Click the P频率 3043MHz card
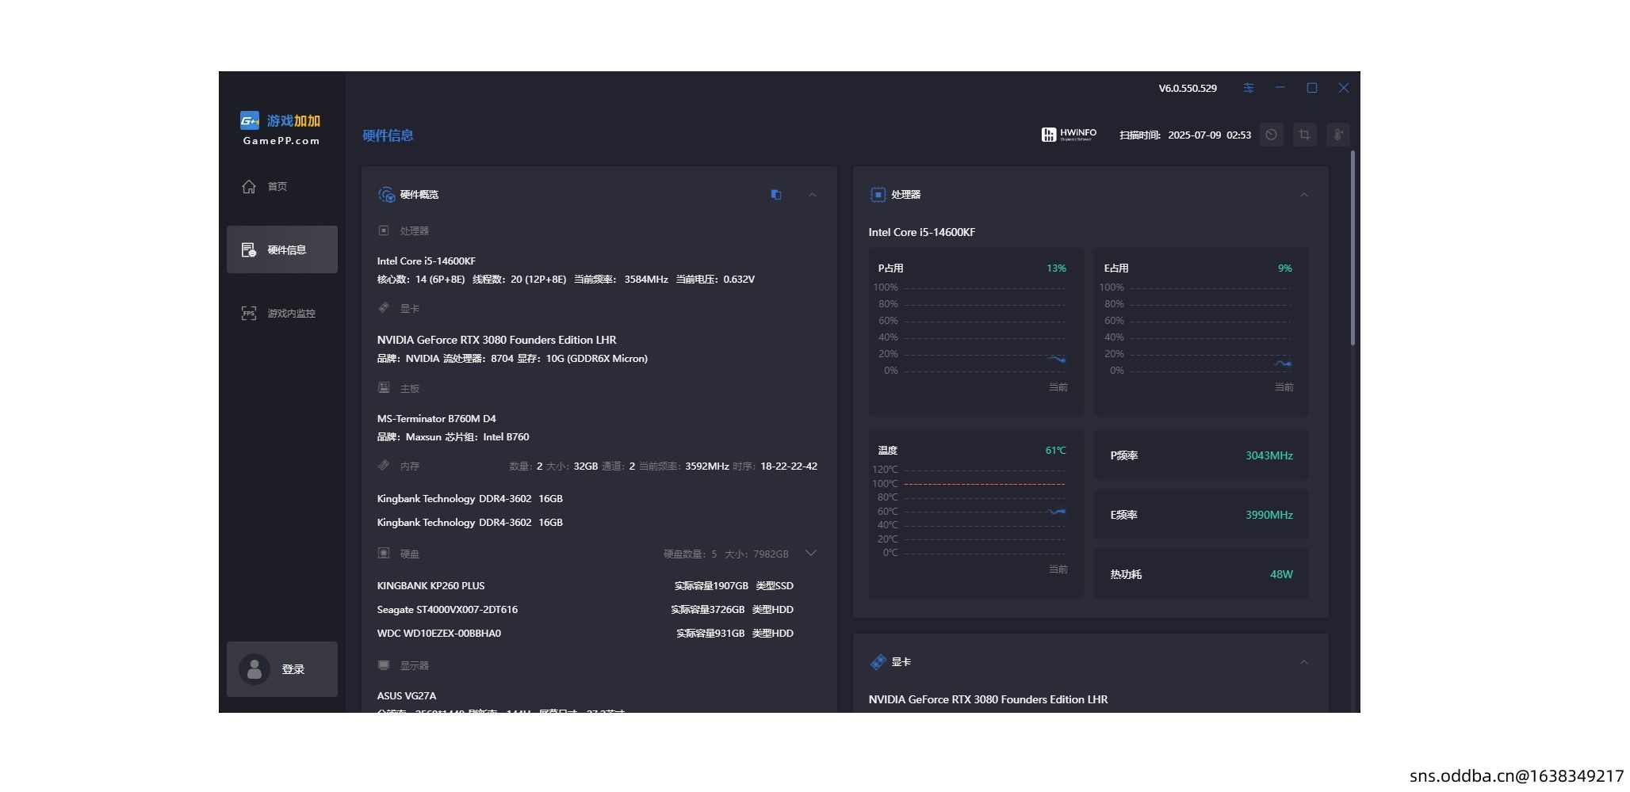 pyautogui.click(x=1202, y=455)
